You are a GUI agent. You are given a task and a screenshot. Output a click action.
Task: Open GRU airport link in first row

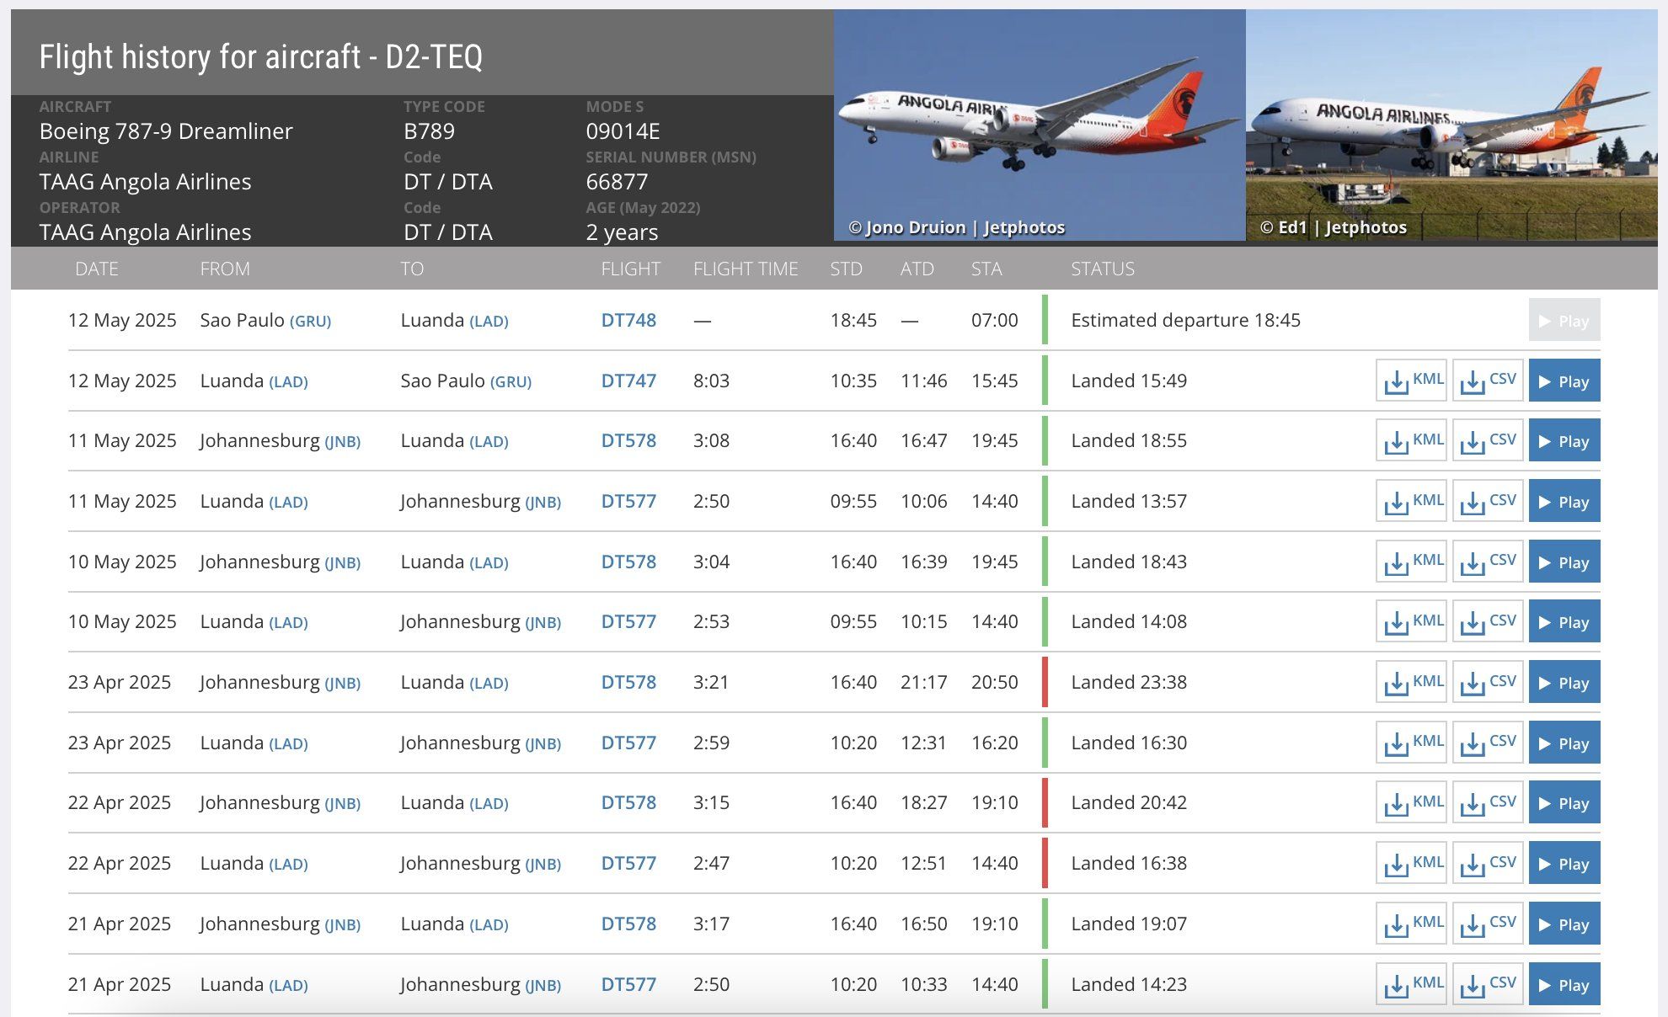(x=310, y=322)
